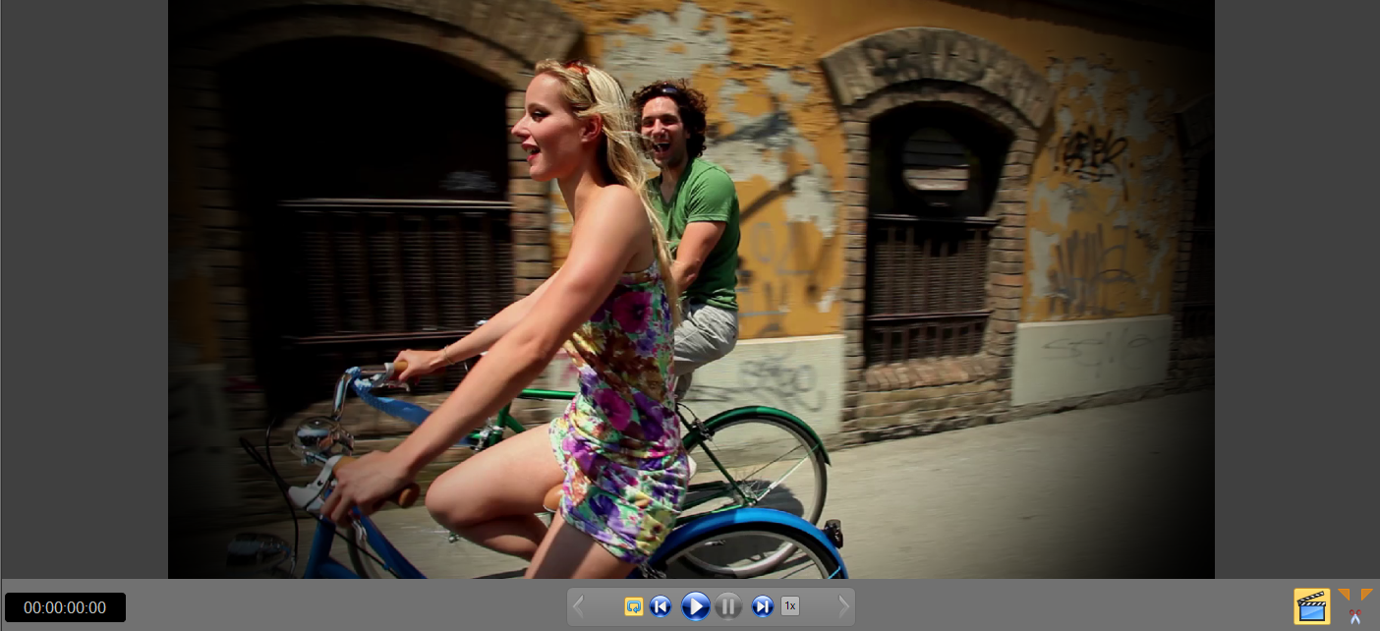Open the 1x playback speed selector

point(790,605)
